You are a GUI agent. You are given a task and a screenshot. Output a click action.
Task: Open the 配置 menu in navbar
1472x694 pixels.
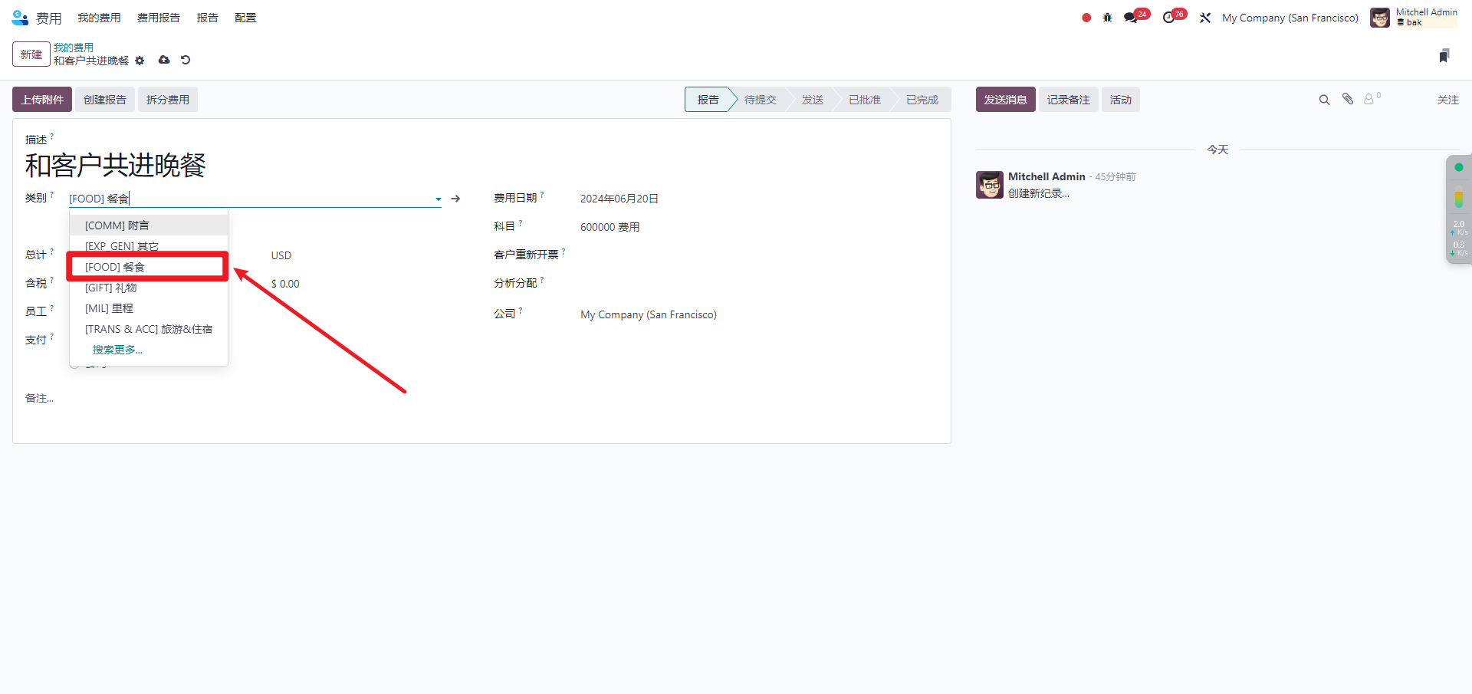tap(245, 18)
